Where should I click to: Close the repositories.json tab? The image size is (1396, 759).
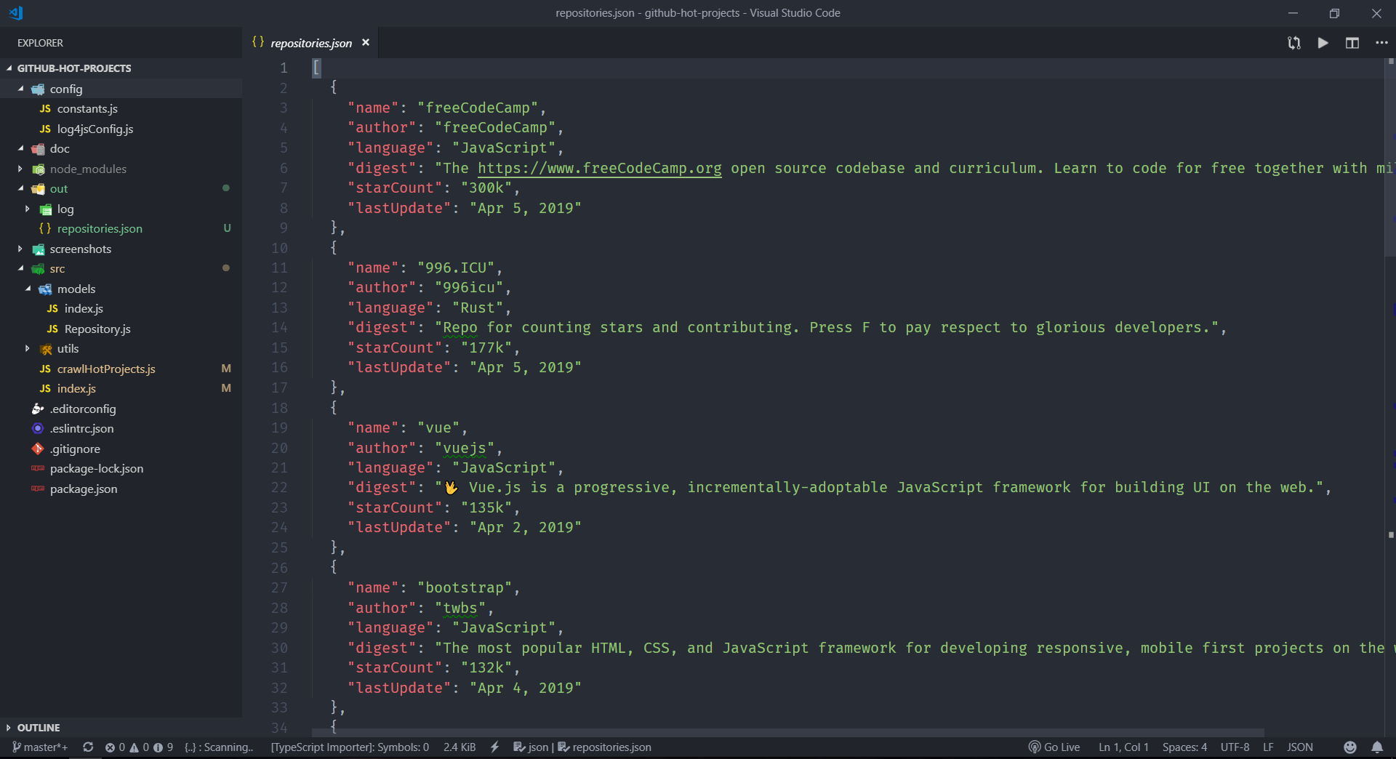[x=366, y=43]
